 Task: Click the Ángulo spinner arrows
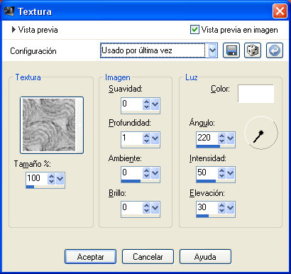pos(221,138)
